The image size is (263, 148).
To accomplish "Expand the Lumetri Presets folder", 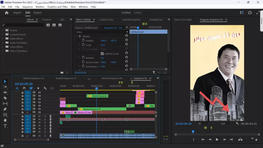I will click(x=3, y=34).
